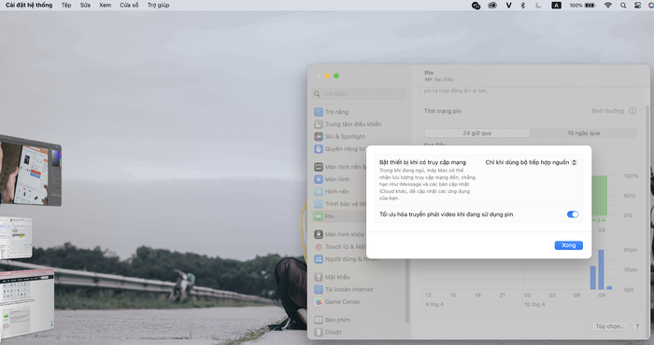The width and height of the screenshot is (654, 345).
Task: Click the Xong button
Action: 568,245
